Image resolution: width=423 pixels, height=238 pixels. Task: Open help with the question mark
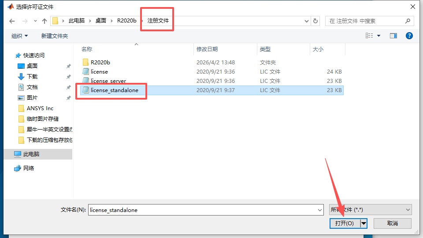point(409,36)
